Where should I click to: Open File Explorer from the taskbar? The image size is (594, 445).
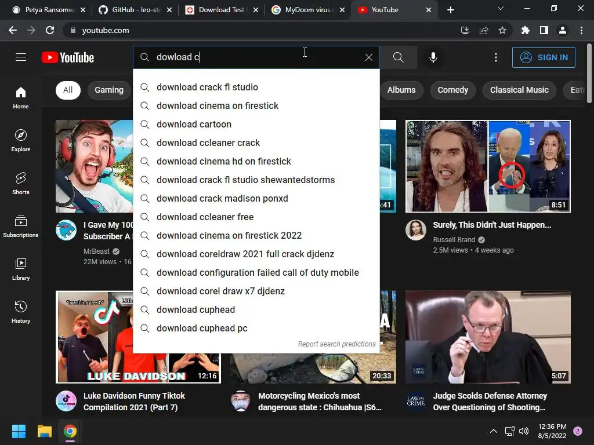pos(44,431)
